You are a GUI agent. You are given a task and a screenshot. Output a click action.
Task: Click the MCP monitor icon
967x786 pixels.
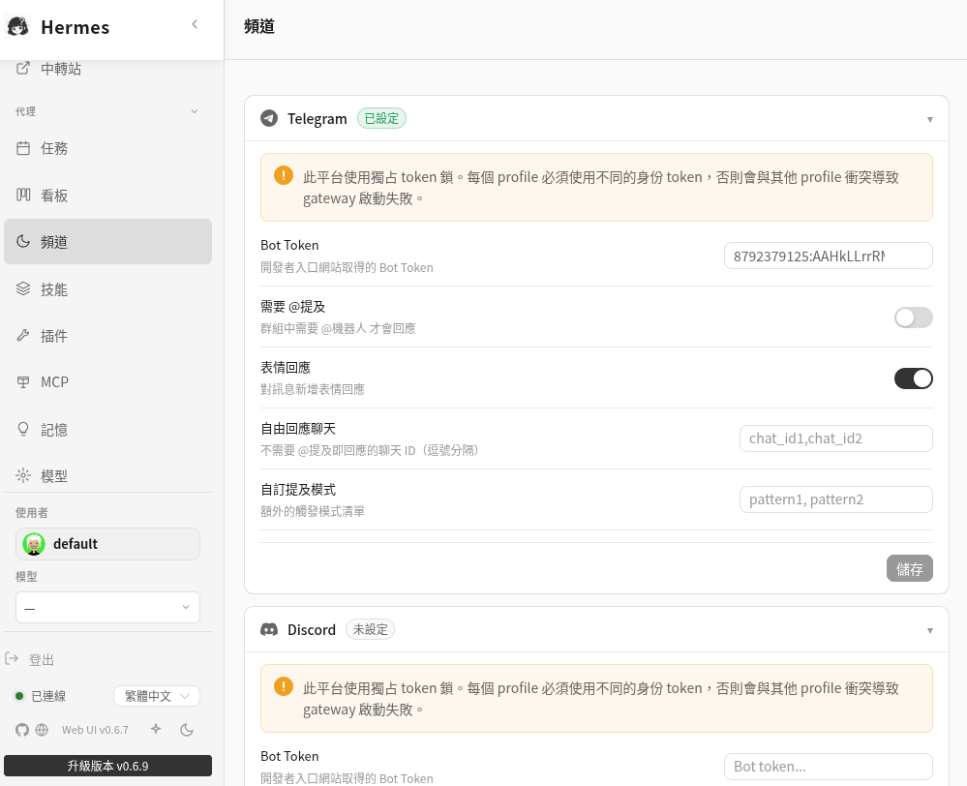tap(23, 382)
